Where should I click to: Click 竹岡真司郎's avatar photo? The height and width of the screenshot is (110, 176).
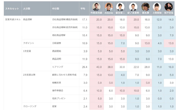click(96, 7)
